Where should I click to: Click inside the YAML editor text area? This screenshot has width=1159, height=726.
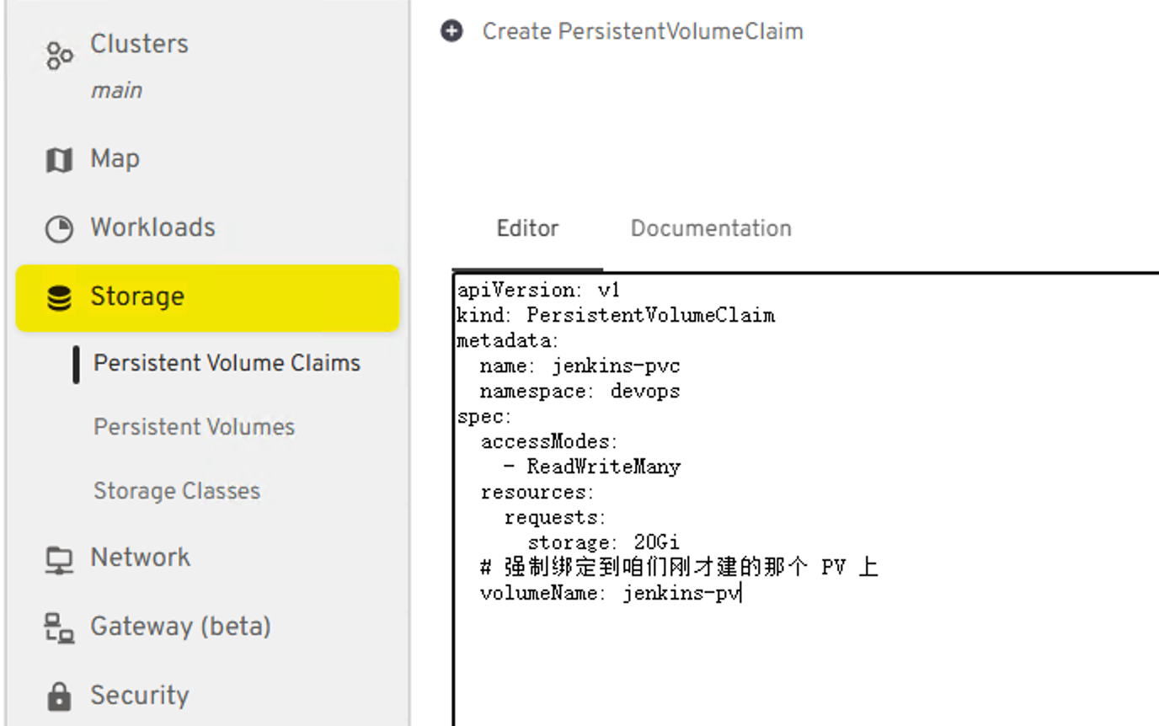point(800,657)
